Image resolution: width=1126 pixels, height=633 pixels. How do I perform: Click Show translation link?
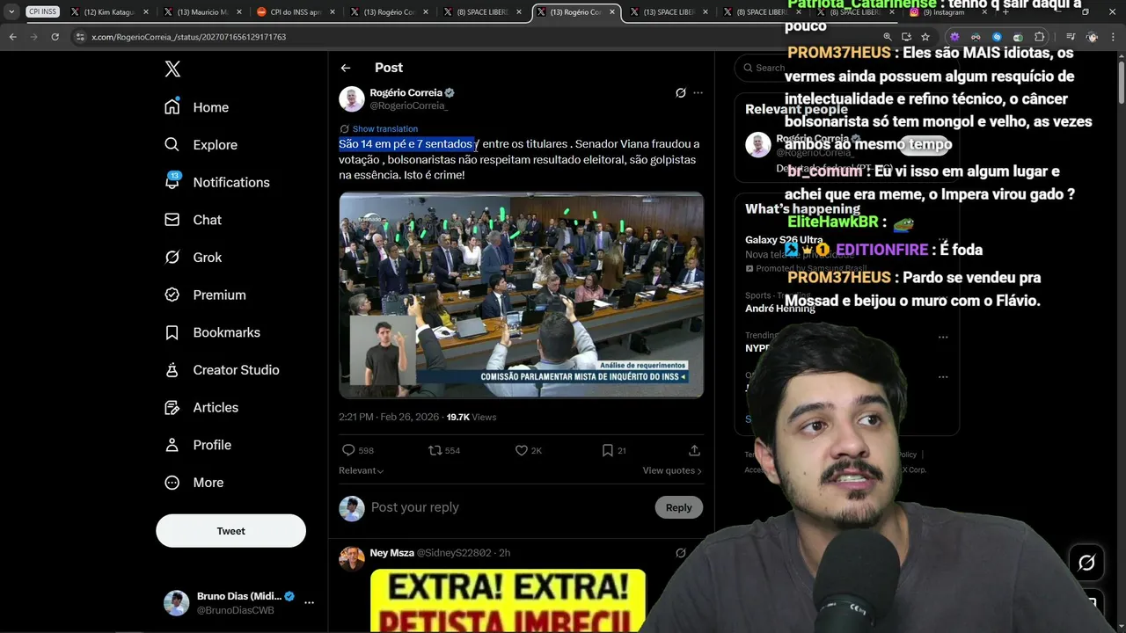(x=385, y=129)
